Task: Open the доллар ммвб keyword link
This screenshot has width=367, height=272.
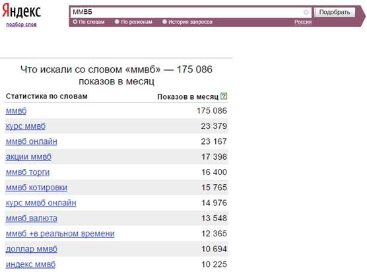Action: (32, 249)
